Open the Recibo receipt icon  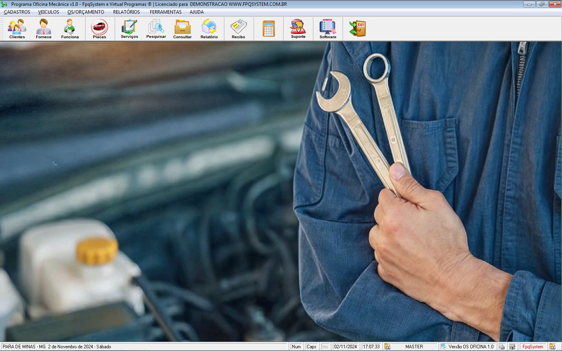click(238, 29)
